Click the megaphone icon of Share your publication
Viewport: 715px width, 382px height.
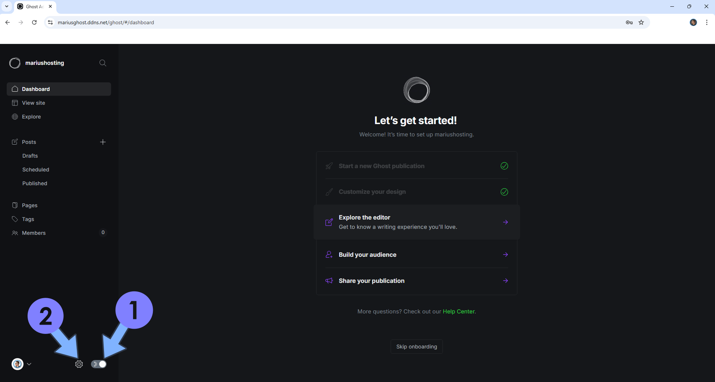329,281
